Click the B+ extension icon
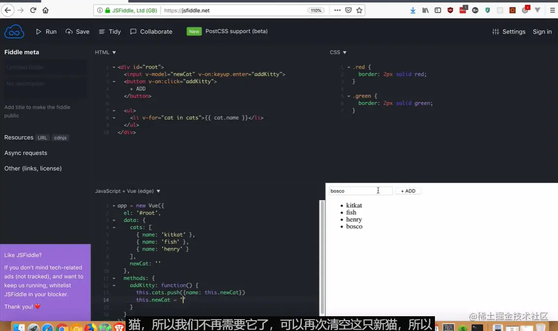Image resolution: width=558 pixels, height=331 pixels. [x=475, y=10]
